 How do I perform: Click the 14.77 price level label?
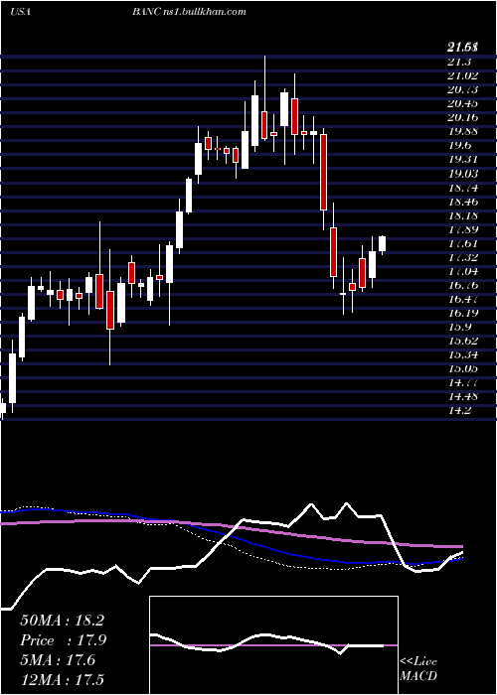coord(461,383)
